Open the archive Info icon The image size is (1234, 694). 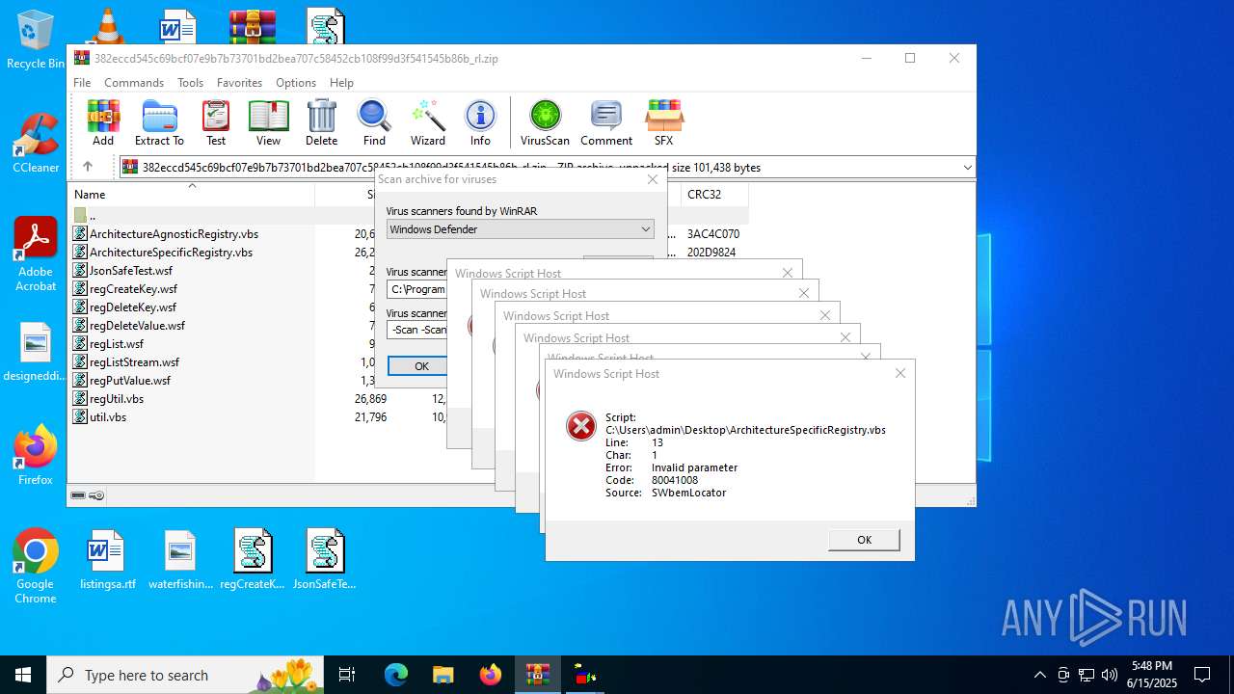coord(480,122)
